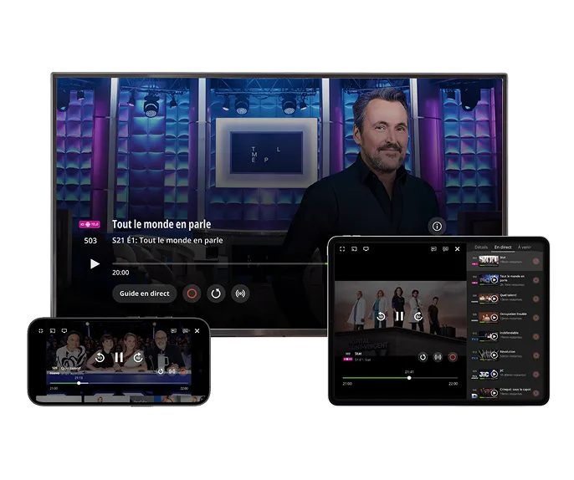574x480 pixels.
Task: Click the TV playback progress bar
Action: coord(219,263)
